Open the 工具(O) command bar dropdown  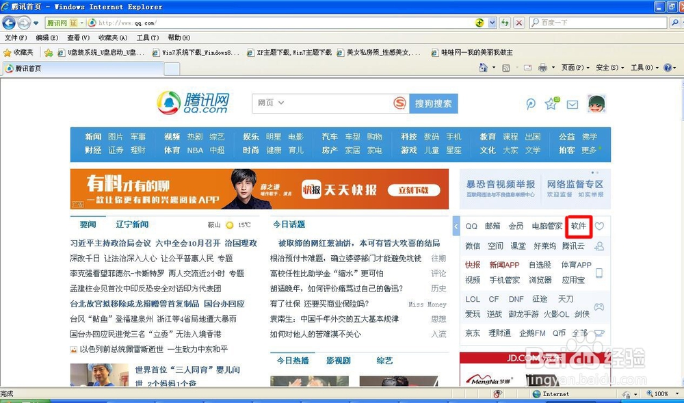click(645, 68)
